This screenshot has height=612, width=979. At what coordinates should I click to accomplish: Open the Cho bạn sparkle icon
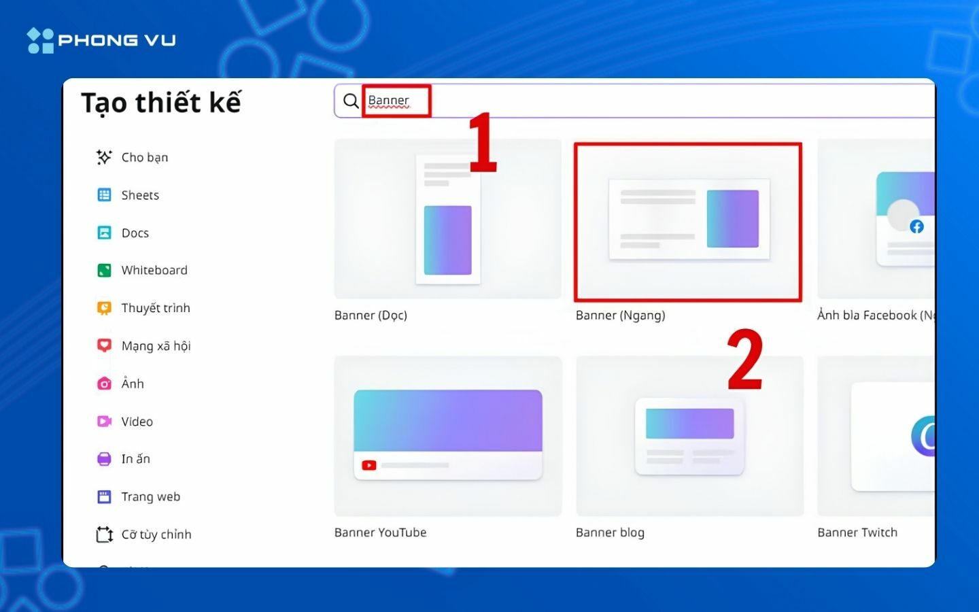104,157
